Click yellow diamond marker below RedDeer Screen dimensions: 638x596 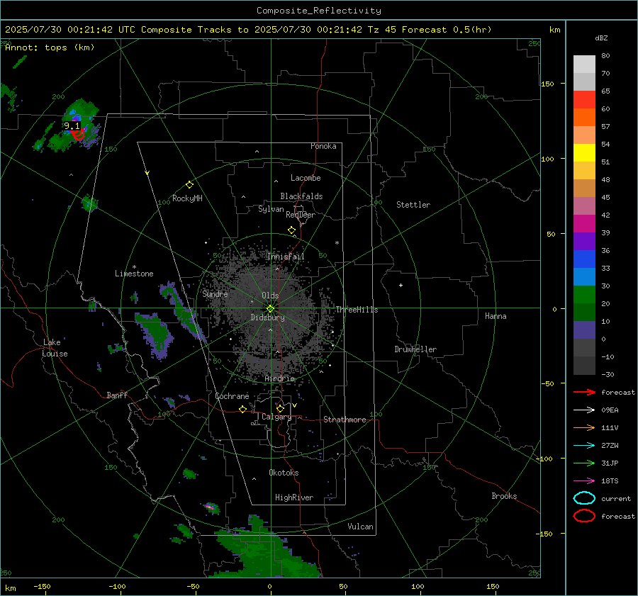pyautogui.click(x=291, y=230)
